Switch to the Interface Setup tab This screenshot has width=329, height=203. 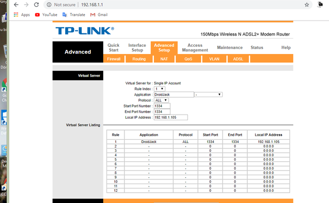tap(137, 48)
